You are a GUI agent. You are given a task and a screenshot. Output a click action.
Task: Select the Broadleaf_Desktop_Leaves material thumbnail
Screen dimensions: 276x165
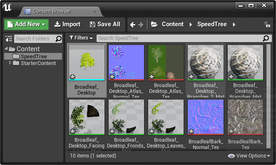pos(166,117)
